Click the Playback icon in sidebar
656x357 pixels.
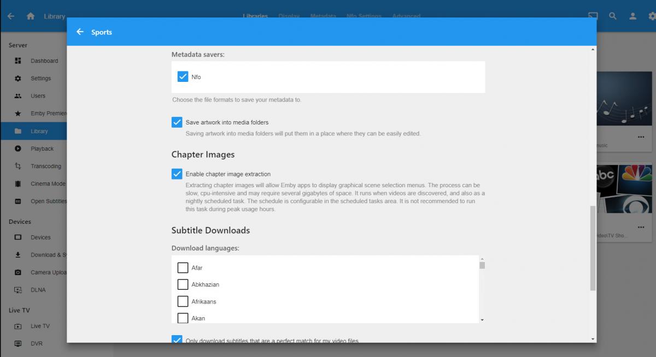(x=18, y=148)
